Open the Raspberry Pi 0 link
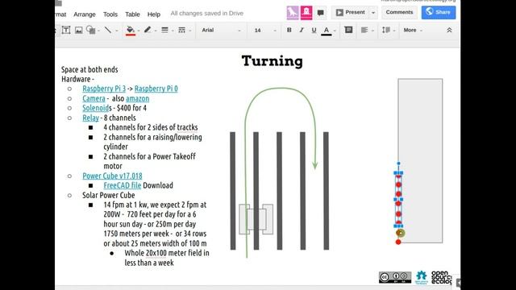The height and width of the screenshot is (290, 516). [156, 89]
